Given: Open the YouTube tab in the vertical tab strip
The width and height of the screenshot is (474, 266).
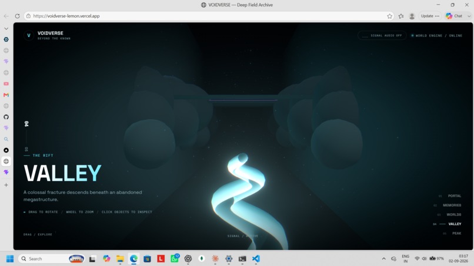Looking at the screenshot, I should point(6,83).
